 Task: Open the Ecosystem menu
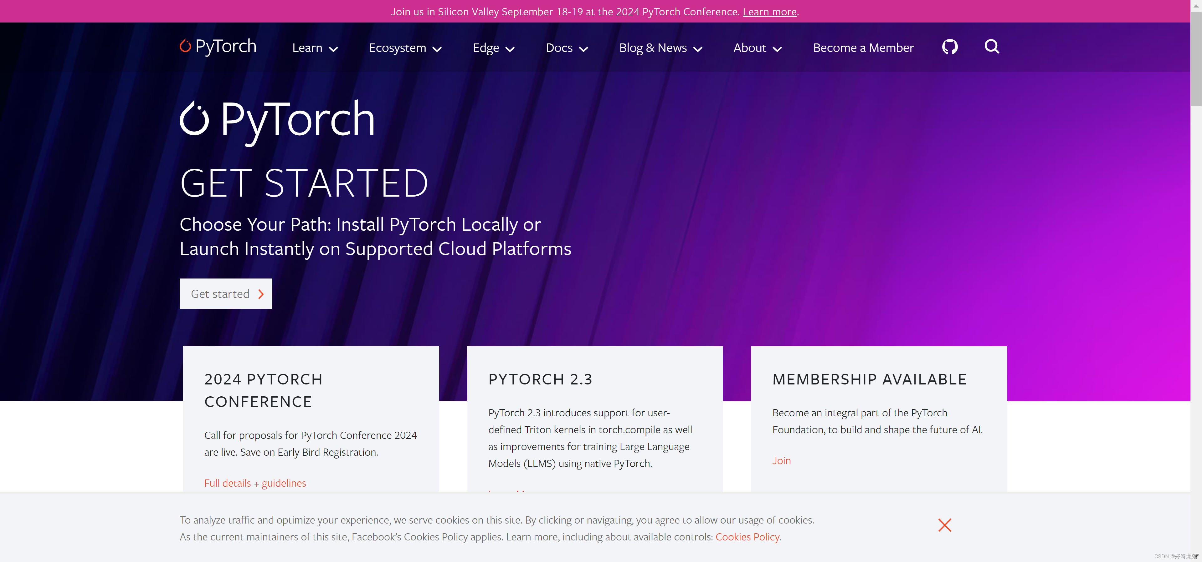tap(398, 48)
